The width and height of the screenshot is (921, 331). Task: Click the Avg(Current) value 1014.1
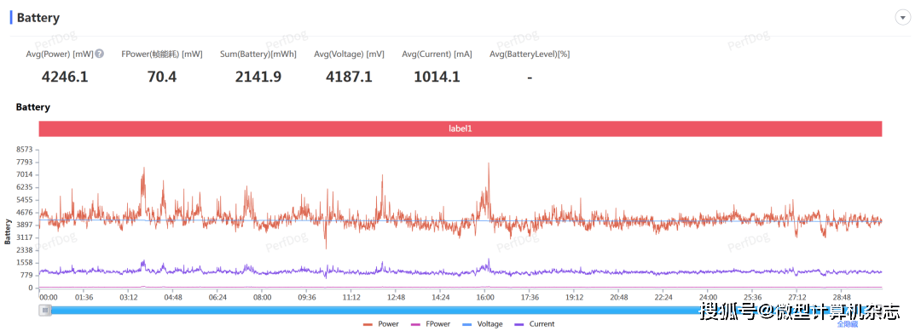(437, 77)
